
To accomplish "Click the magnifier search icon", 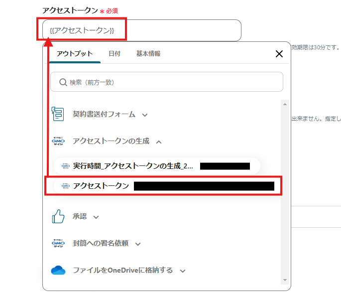I will 63,82.
